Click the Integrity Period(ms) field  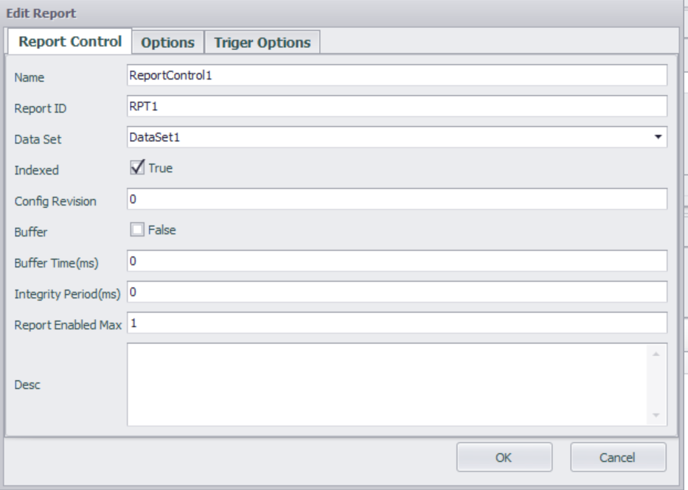click(x=397, y=292)
